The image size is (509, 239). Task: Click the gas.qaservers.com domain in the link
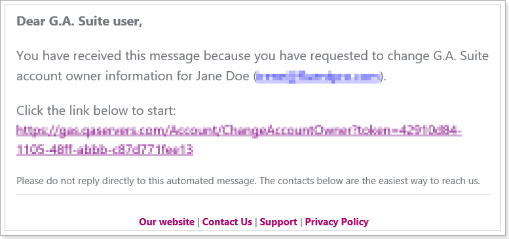(x=109, y=132)
